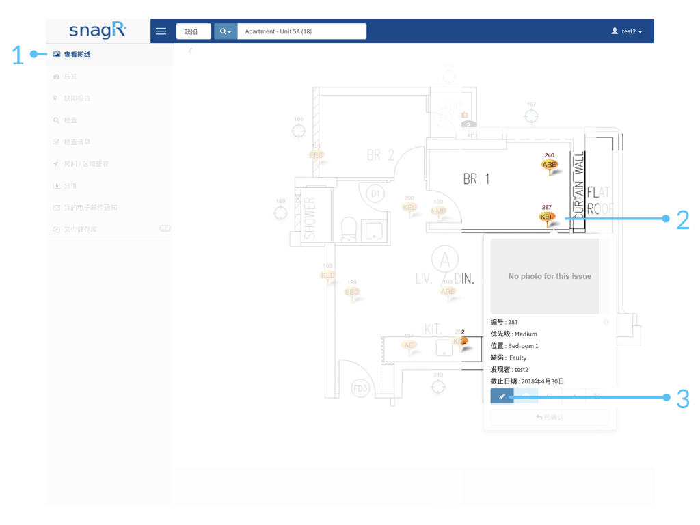Image resolution: width=700 pixels, height=525 pixels.
Task: Open 文件储存库 in the sidebar
Action: coord(109,229)
